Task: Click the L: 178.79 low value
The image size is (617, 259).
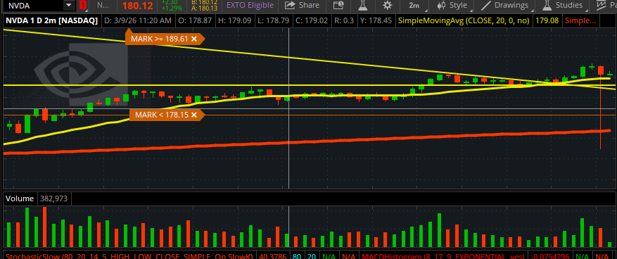Action: [273, 20]
